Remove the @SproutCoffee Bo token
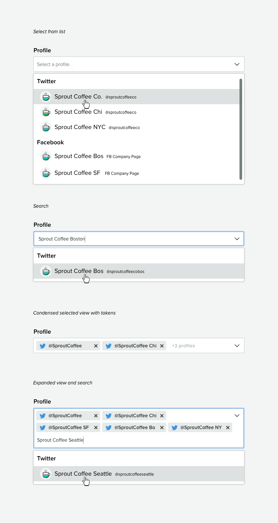 (162, 428)
